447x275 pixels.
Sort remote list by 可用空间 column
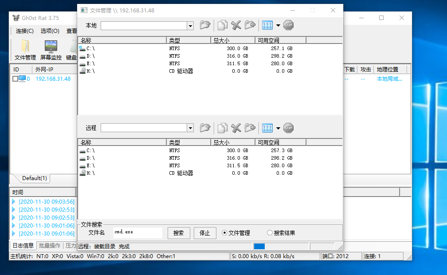[x=281, y=142]
